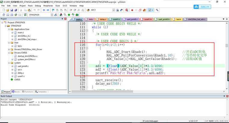Image resolution: width=229 pixels, height=123 pixels.
Task: Select stm32f4xx_it.c in project tree
Action: point(24,36)
